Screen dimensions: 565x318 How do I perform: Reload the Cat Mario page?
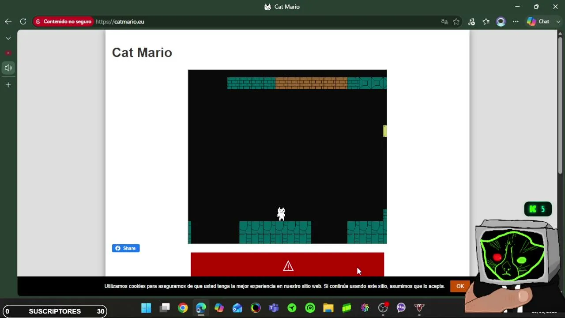[x=23, y=22]
